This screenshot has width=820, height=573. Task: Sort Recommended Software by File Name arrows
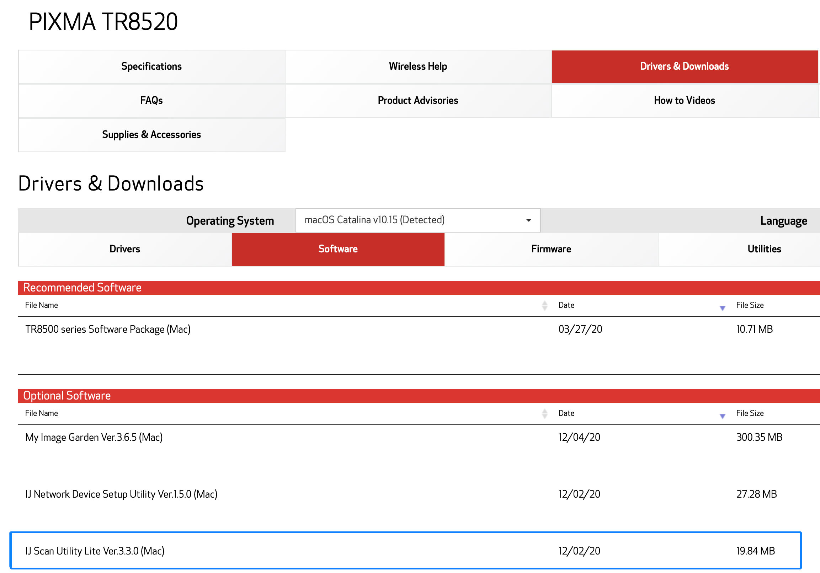pyautogui.click(x=544, y=305)
